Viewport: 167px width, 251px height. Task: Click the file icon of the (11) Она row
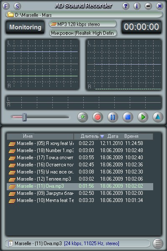tap(12, 186)
